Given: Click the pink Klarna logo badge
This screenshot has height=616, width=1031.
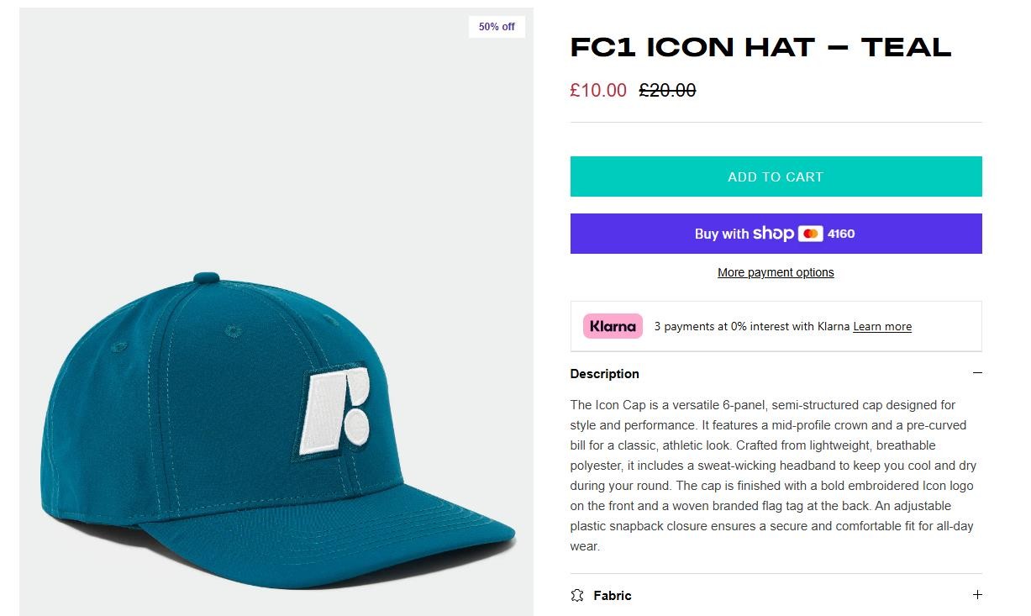Looking at the screenshot, I should (x=613, y=326).
